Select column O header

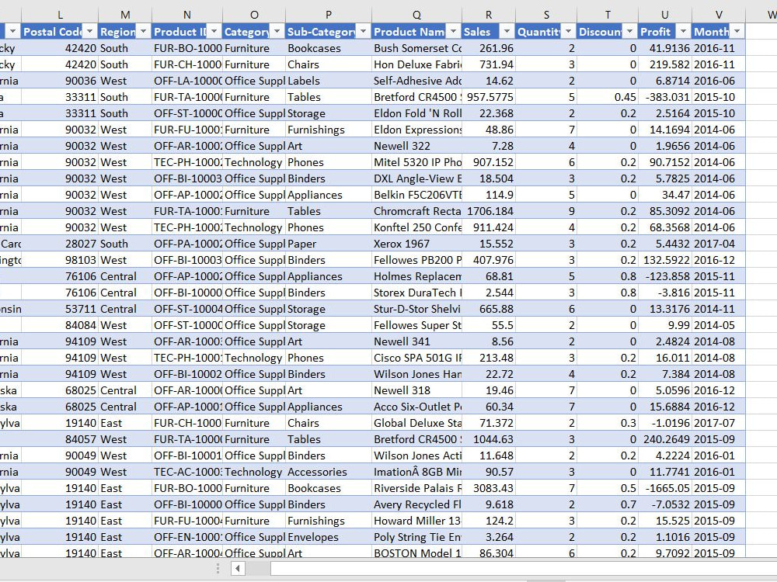[254, 15]
